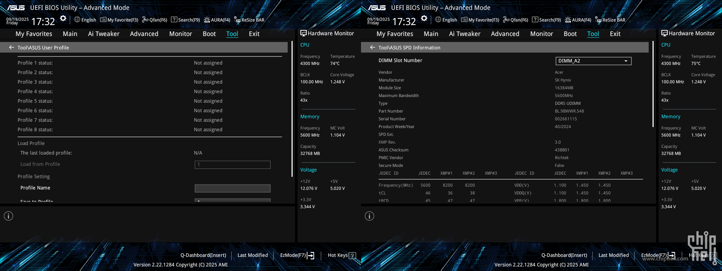Open Search(F9) in right window
The height and width of the screenshot is (271, 722).
pos(546,20)
